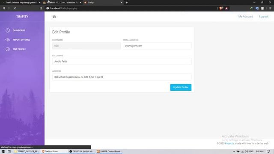This screenshot has height=154, width=274.
Task: Click the green extension icon in toolbar
Action: click(251, 8)
